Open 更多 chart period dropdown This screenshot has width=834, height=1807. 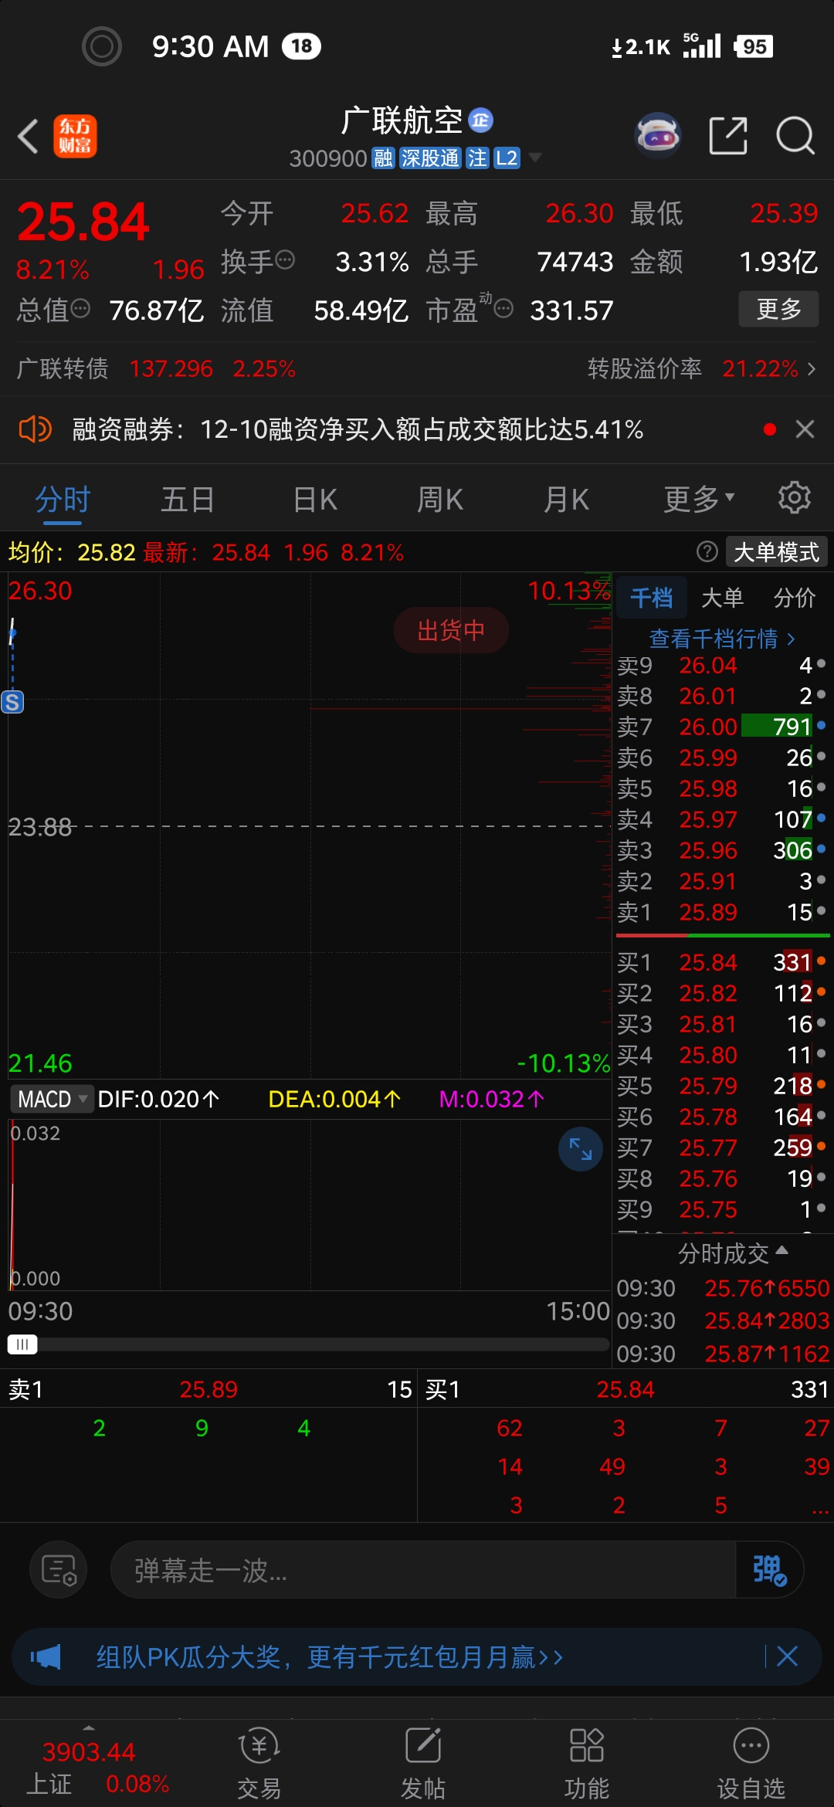(699, 500)
